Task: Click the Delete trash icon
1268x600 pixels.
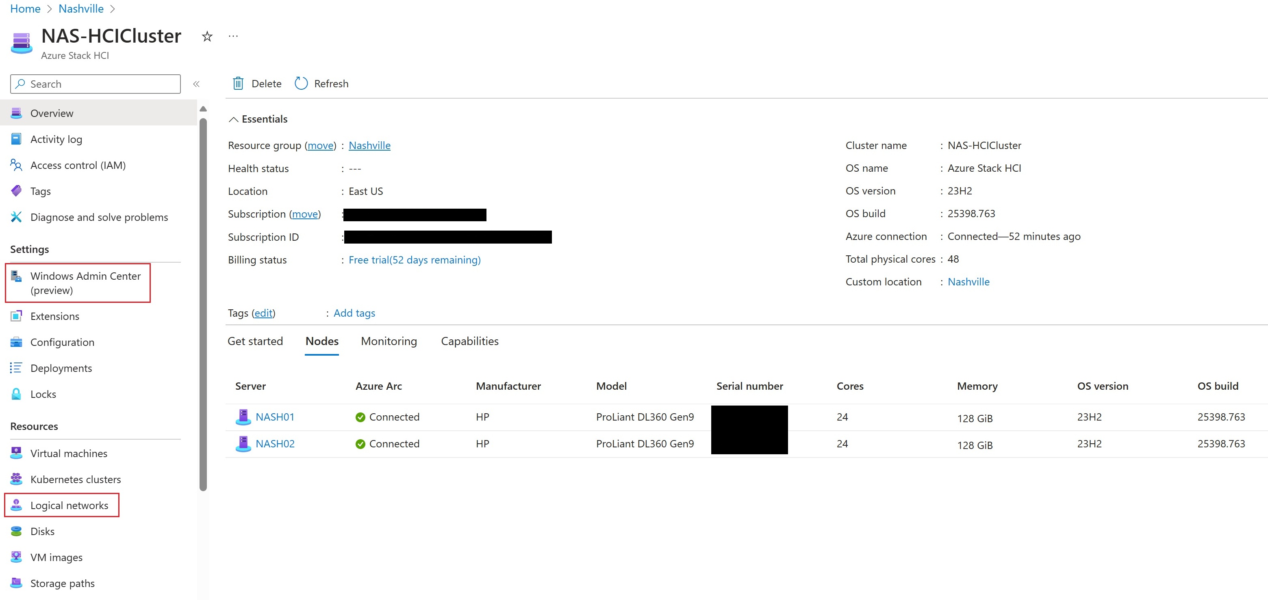Action: point(238,84)
